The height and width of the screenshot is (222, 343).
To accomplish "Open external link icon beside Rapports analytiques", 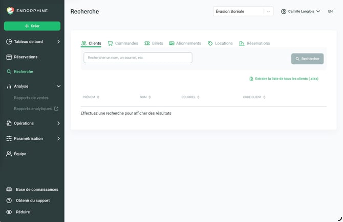I will 56,108.
